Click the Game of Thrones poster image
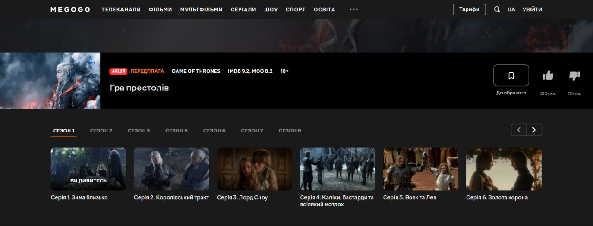This screenshot has height=226, width=593. coord(50,81)
